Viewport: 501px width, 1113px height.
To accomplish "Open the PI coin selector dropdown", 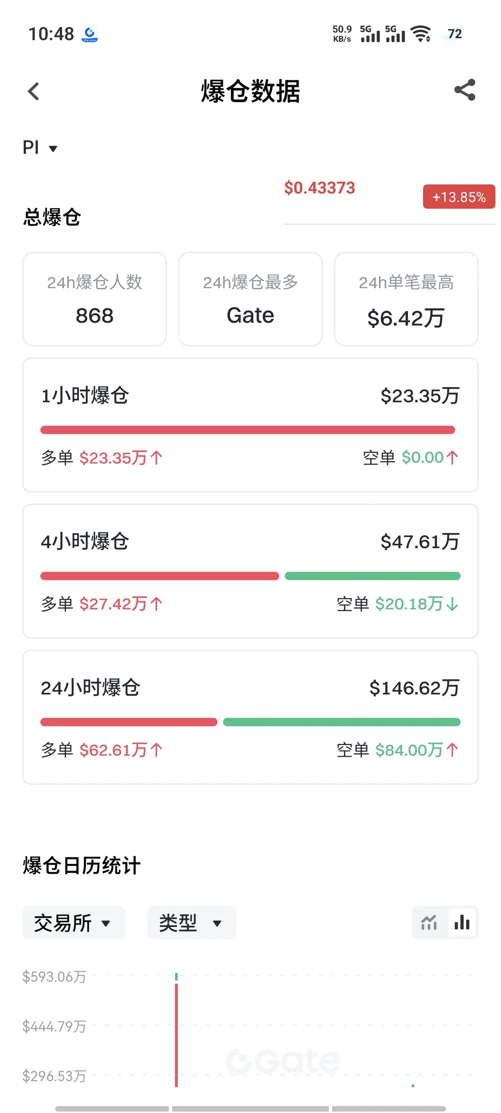I will (40, 148).
